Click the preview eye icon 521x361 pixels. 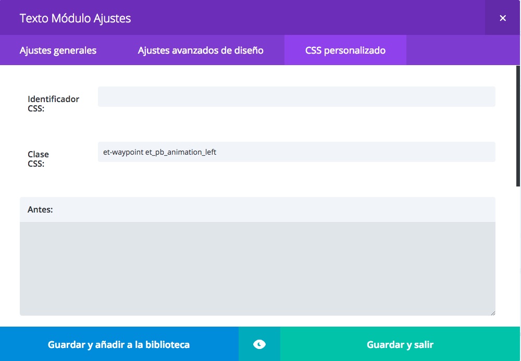tap(259, 344)
